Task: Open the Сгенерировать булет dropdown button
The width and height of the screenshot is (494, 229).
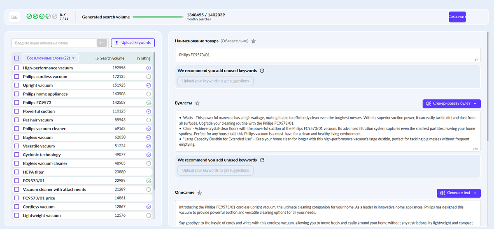Action: 452,103
